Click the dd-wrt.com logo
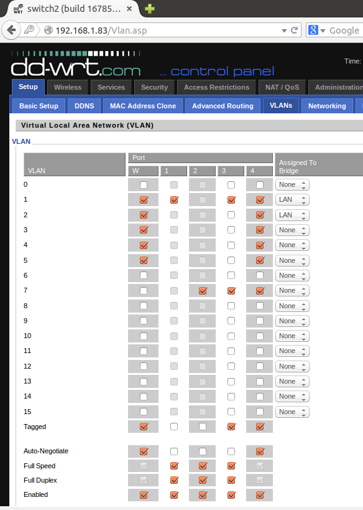The height and width of the screenshot is (510, 363). tap(76, 64)
